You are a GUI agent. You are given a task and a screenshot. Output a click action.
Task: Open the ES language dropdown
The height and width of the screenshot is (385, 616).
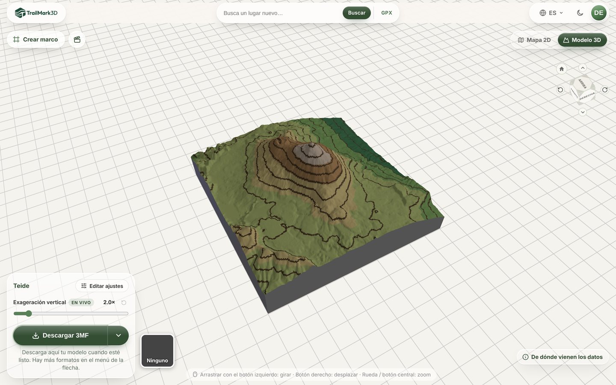551,13
